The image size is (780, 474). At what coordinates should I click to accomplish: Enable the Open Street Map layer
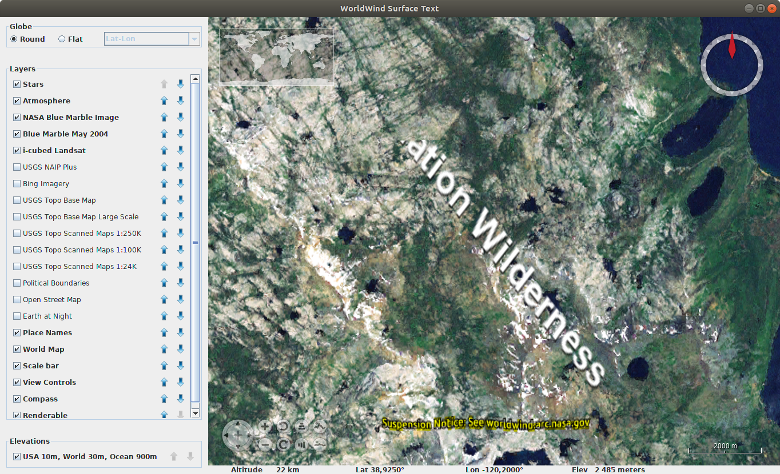pos(17,299)
